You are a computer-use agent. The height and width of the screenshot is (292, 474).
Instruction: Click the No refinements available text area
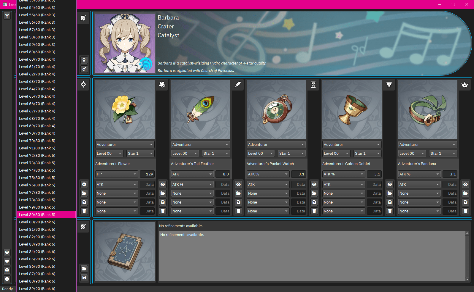(312, 256)
